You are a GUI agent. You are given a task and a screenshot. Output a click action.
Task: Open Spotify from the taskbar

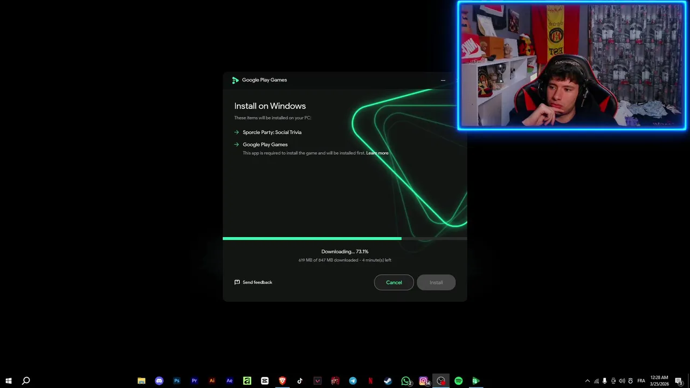(x=459, y=381)
